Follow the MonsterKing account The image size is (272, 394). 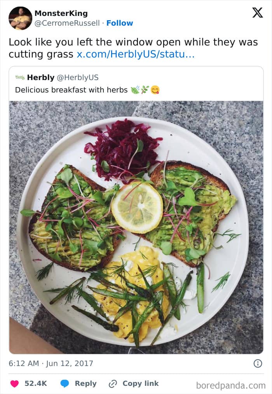click(x=120, y=23)
